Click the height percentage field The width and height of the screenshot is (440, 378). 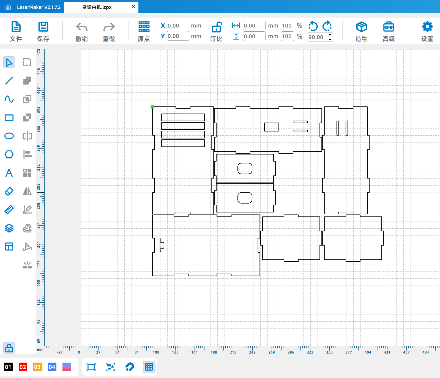287,36
